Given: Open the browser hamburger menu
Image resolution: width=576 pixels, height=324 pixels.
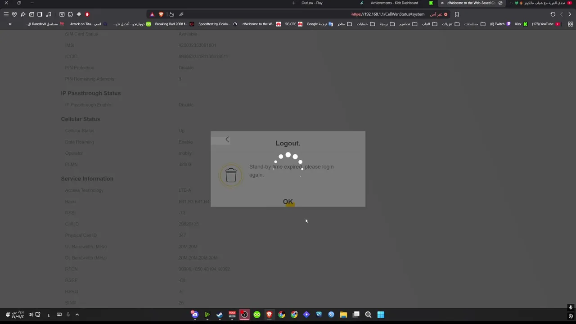Looking at the screenshot, I should point(6,14).
